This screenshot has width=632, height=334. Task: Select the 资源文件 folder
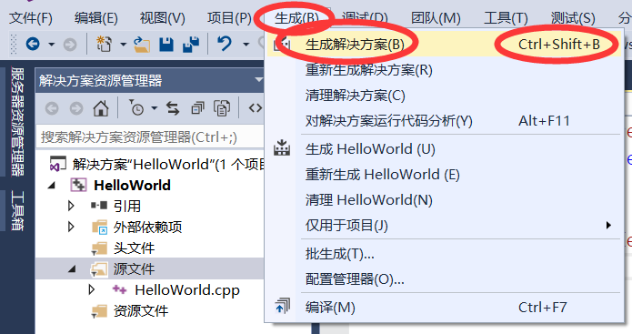click(x=141, y=311)
